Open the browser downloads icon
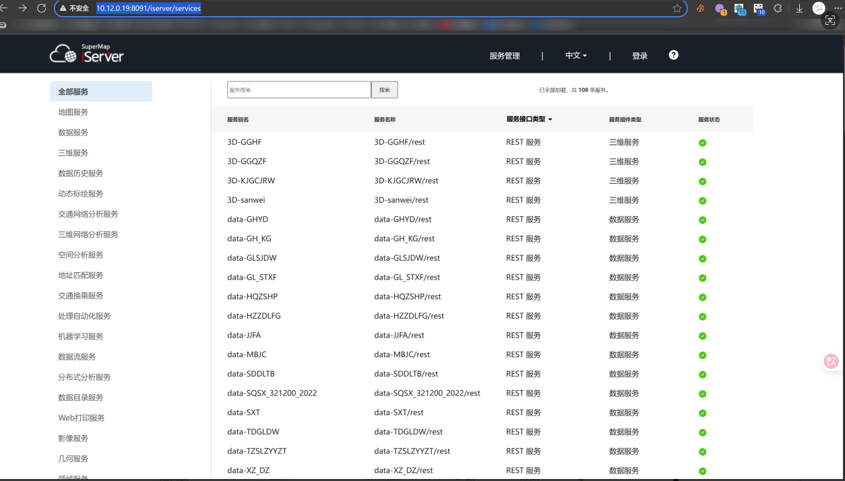Viewport: 845px width, 481px height. coord(799,8)
